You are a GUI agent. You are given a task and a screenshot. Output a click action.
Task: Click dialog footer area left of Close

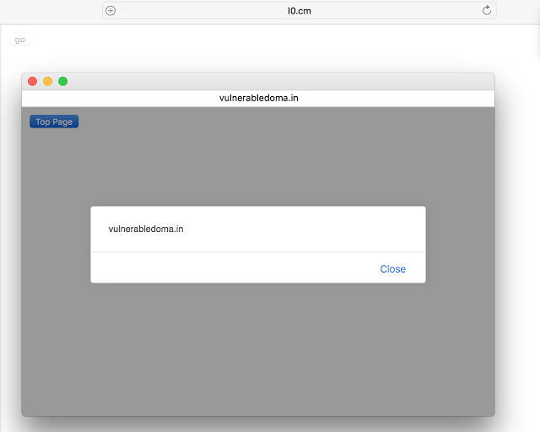point(235,268)
